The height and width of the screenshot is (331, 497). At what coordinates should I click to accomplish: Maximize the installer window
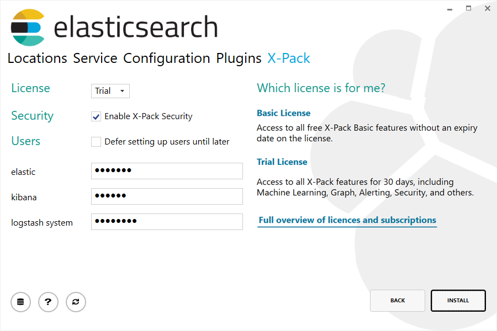[x=468, y=8]
